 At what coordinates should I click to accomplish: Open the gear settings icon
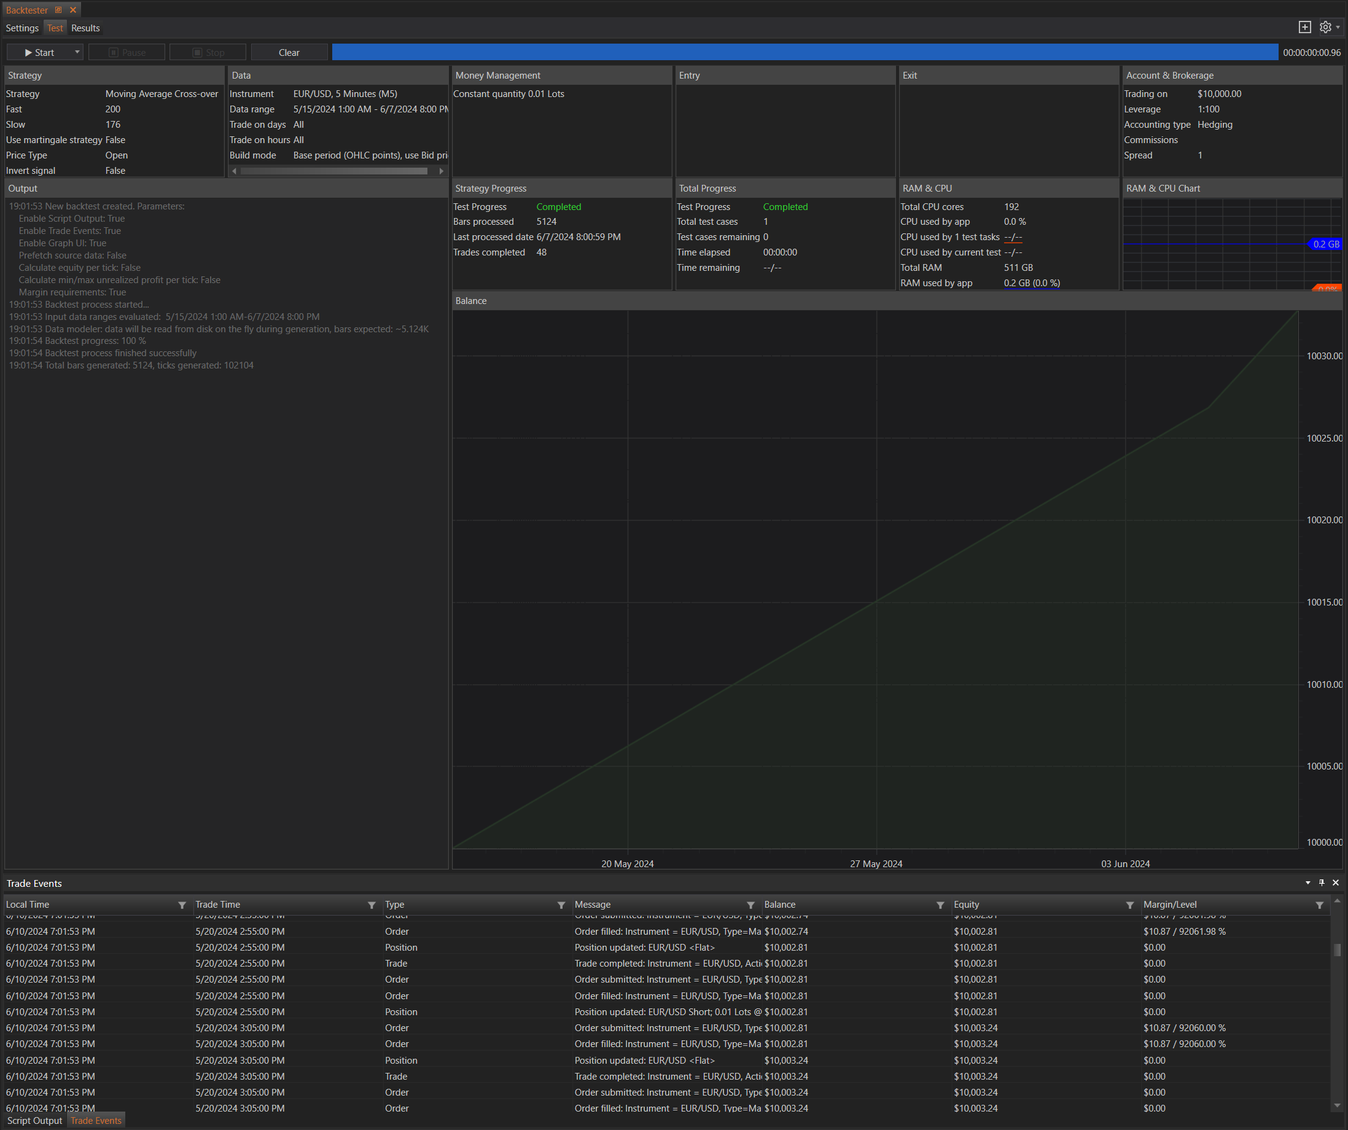pos(1325,27)
